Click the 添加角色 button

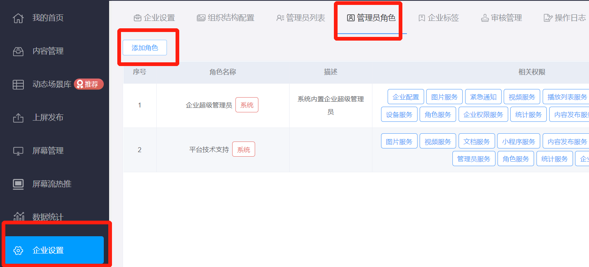coord(145,48)
